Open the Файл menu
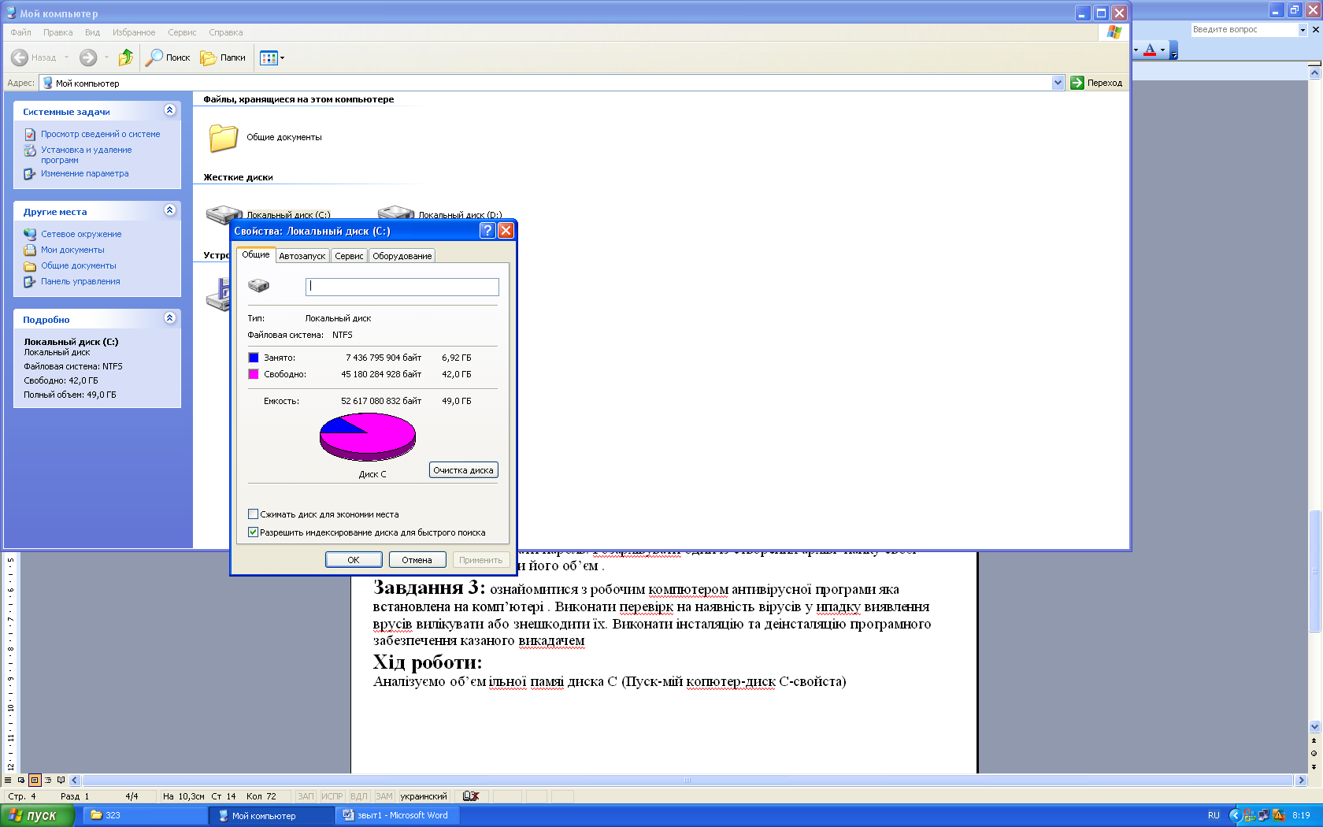This screenshot has width=1323, height=827. click(x=21, y=32)
